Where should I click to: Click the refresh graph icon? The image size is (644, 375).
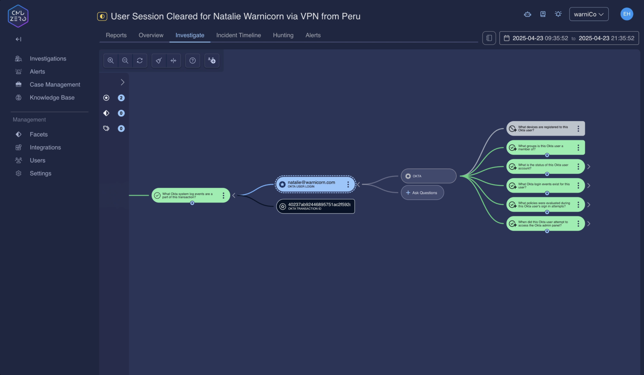click(x=140, y=61)
